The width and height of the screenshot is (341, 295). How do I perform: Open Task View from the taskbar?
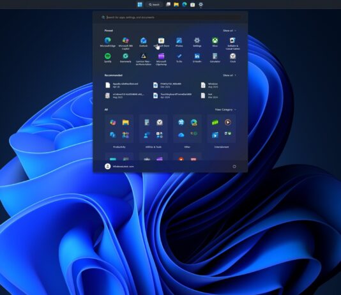coord(168,4)
